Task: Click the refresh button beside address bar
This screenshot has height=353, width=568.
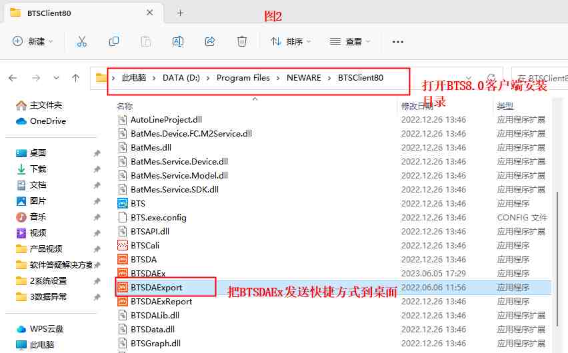Action: (x=491, y=78)
